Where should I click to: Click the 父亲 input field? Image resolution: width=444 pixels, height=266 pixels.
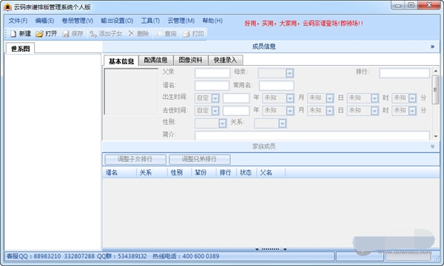click(x=212, y=73)
